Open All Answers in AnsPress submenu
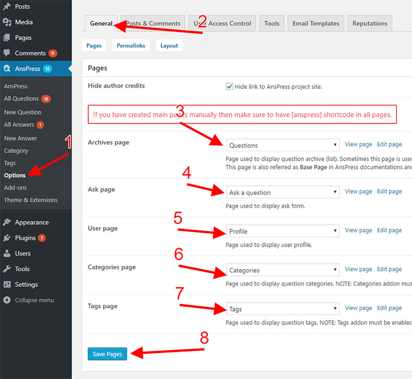This screenshot has width=412, height=379. click(x=19, y=125)
